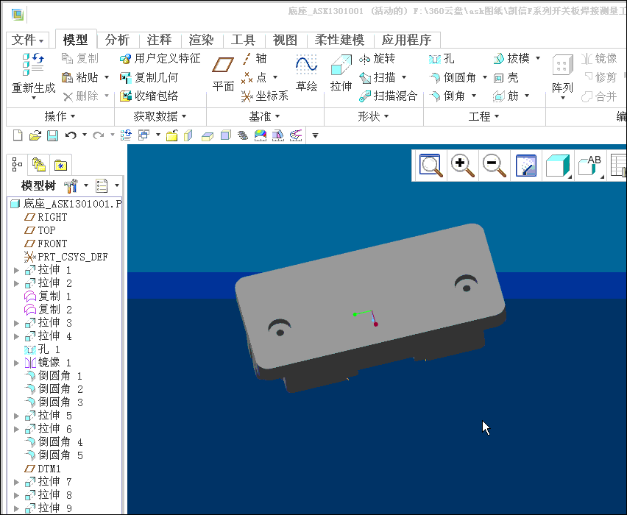Click the Swept Blend (扫描混合) tool

388,96
